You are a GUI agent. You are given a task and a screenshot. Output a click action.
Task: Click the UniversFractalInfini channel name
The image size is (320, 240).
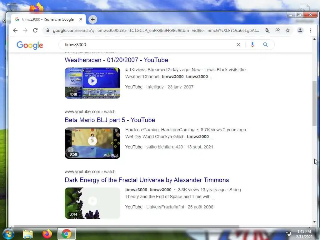[165, 207]
